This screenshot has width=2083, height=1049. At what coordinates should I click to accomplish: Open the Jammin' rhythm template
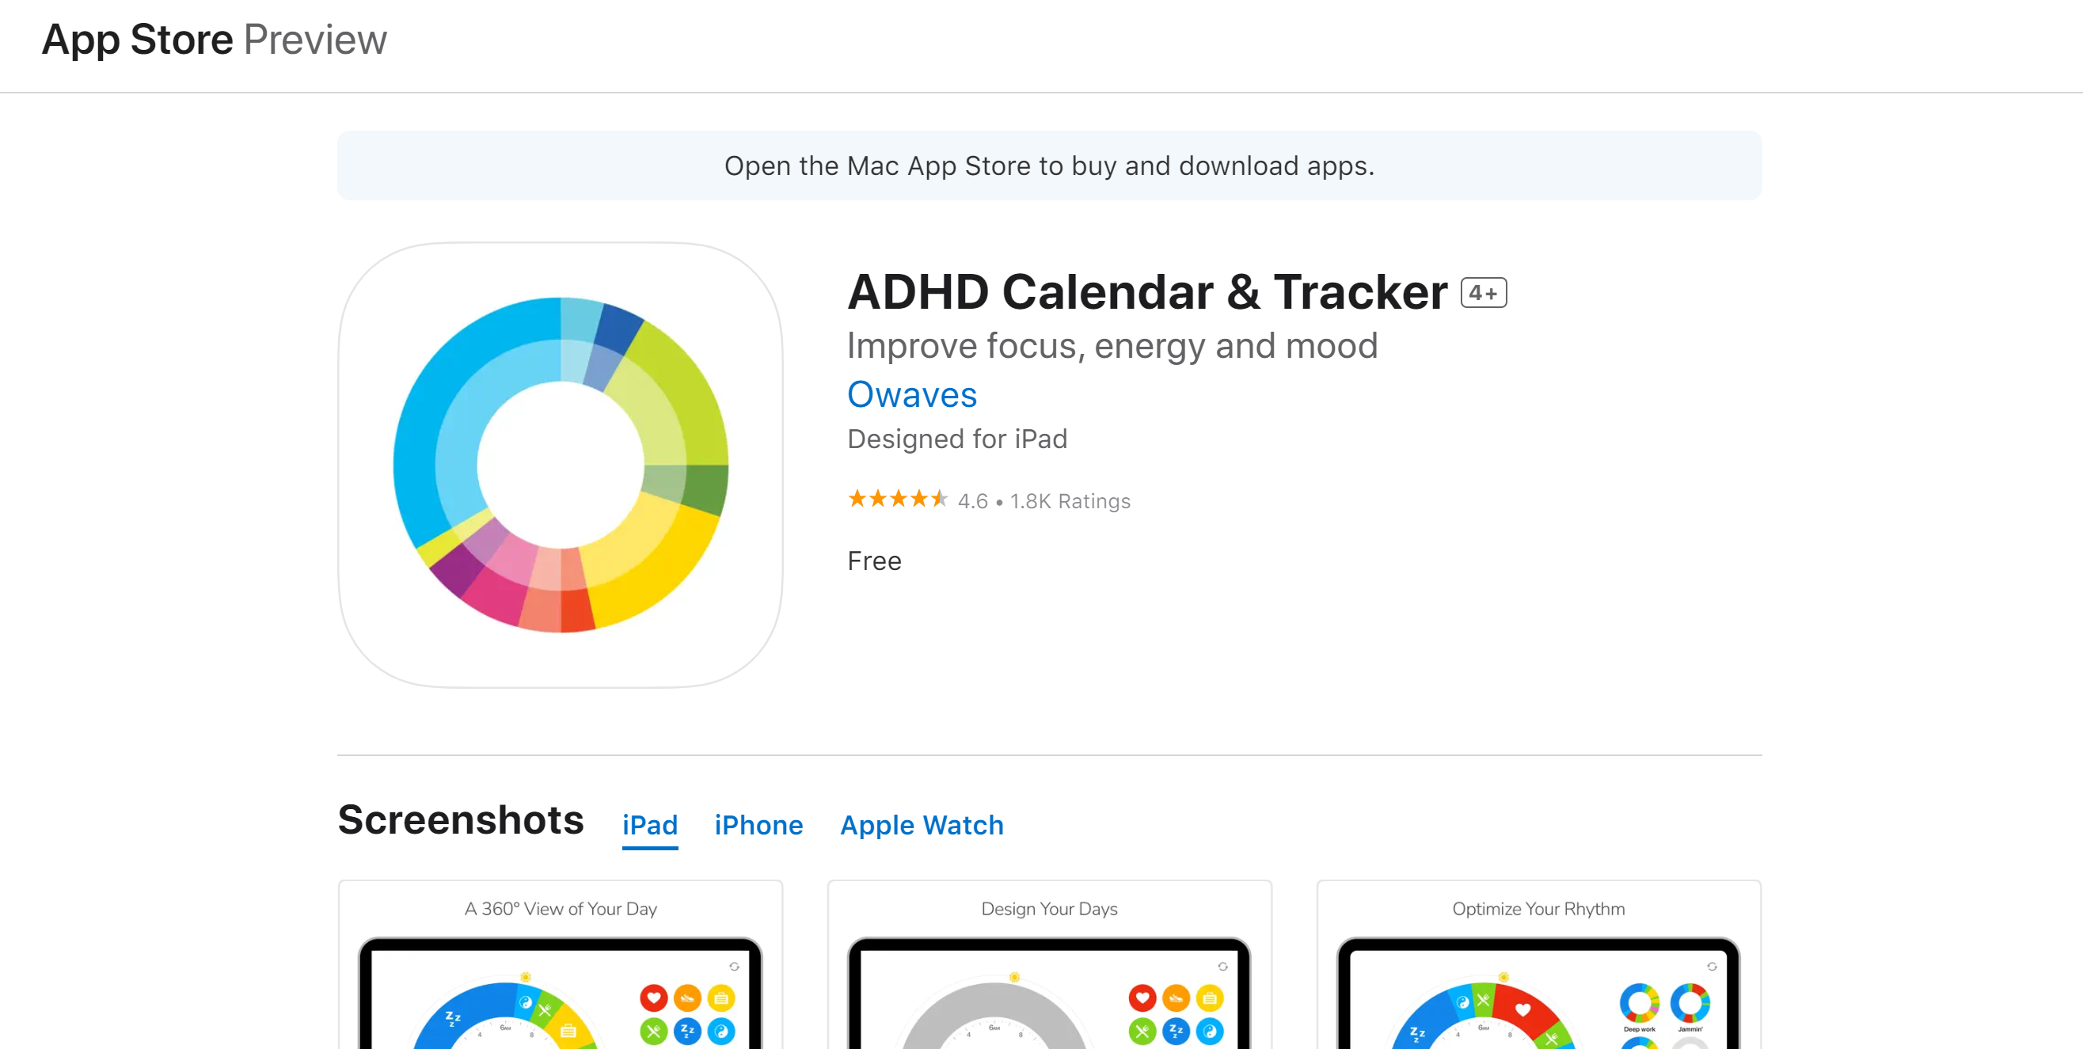point(1691,1004)
